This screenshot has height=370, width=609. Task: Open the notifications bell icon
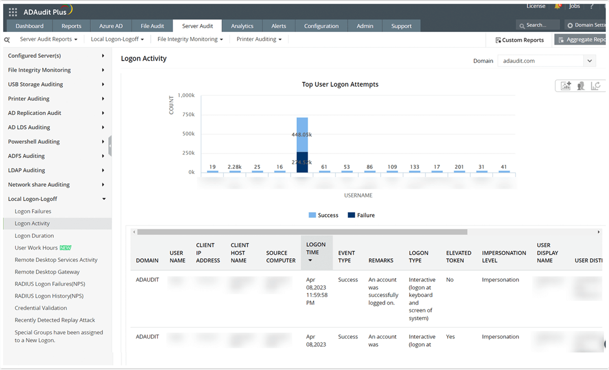[557, 6]
